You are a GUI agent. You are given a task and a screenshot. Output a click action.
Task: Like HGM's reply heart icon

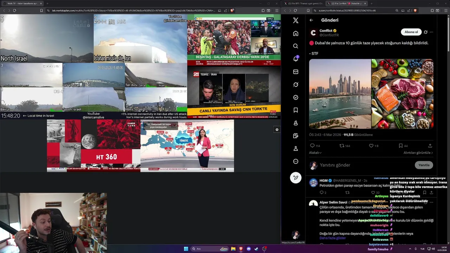coord(373,192)
